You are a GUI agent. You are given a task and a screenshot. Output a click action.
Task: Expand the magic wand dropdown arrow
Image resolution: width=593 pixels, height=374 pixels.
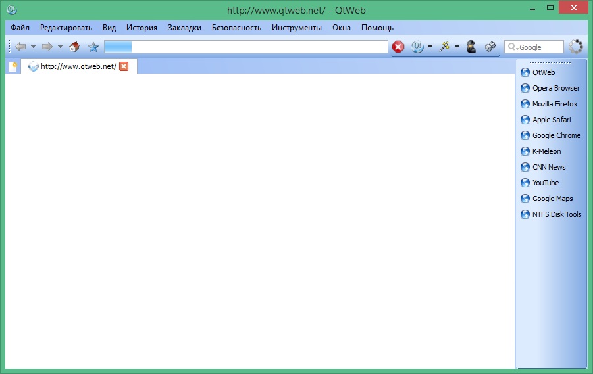pos(457,47)
